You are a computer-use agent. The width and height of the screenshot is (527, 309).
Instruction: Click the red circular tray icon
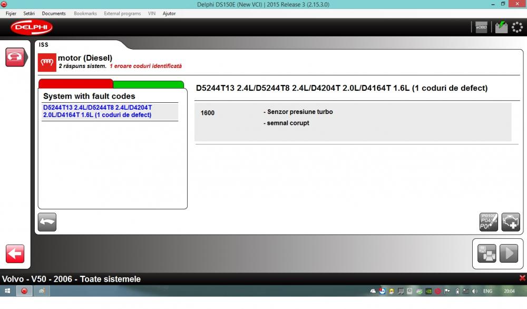pyautogui.click(x=437, y=291)
